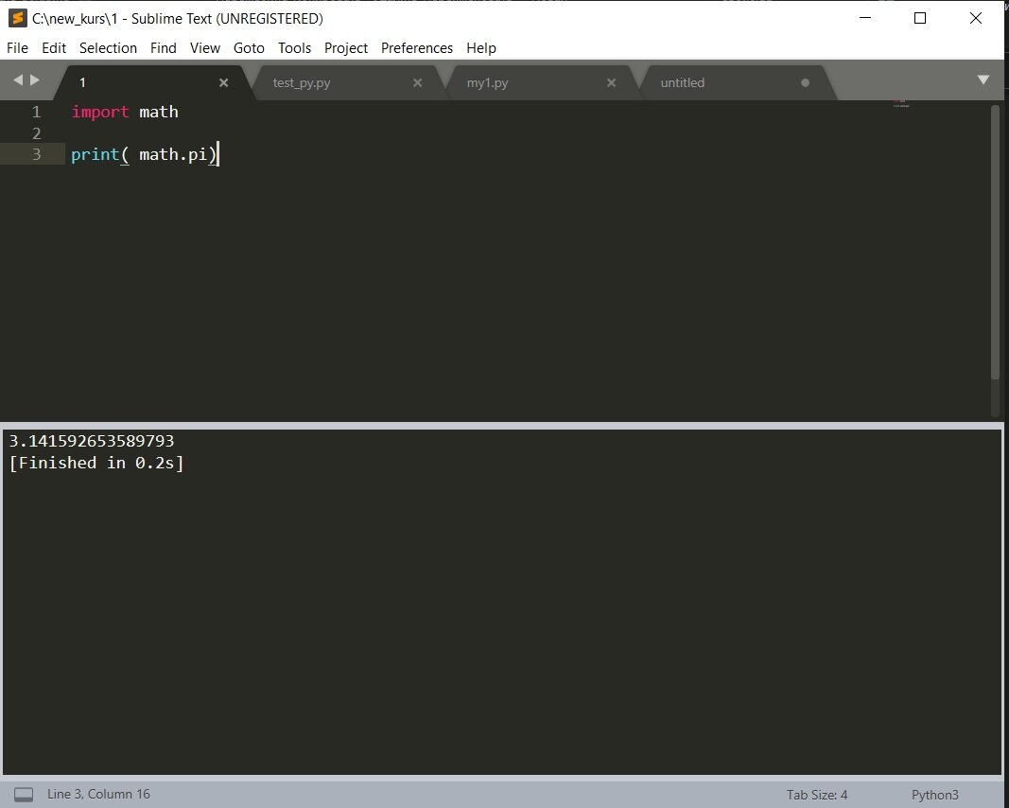Close the my1.py tab
The width and height of the screenshot is (1009, 808).
[611, 82]
